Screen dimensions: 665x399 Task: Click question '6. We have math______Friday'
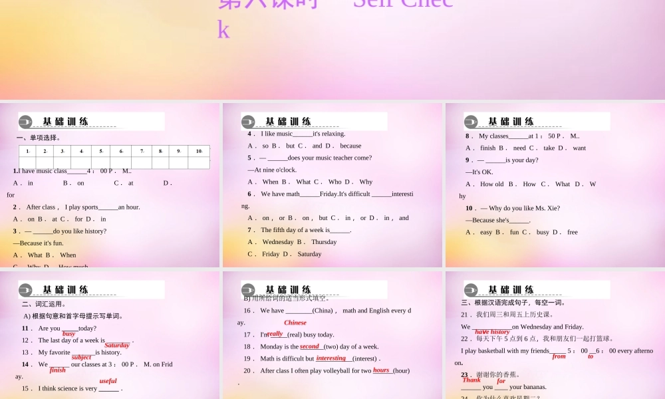pyautogui.click(x=331, y=194)
